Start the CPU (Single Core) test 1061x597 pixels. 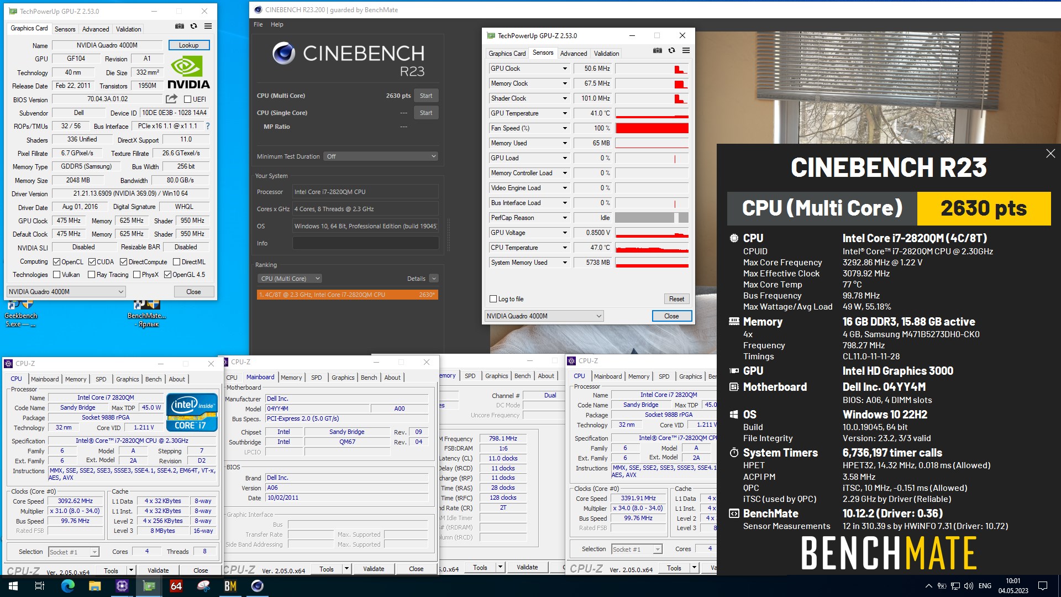point(426,113)
